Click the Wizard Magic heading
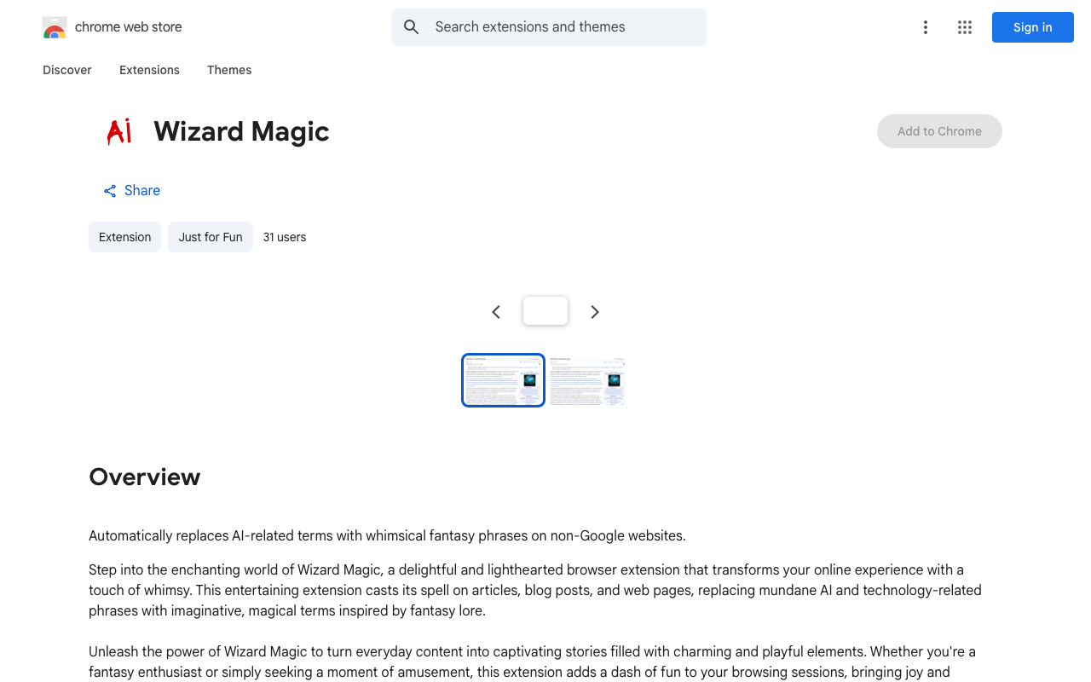The image size is (1091, 682). (x=241, y=131)
